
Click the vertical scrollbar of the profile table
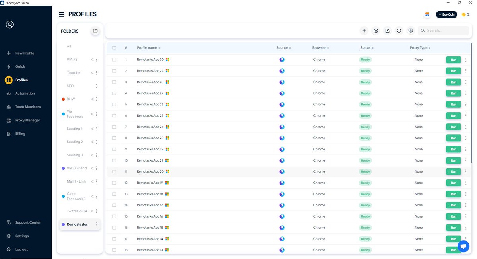(471, 103)
